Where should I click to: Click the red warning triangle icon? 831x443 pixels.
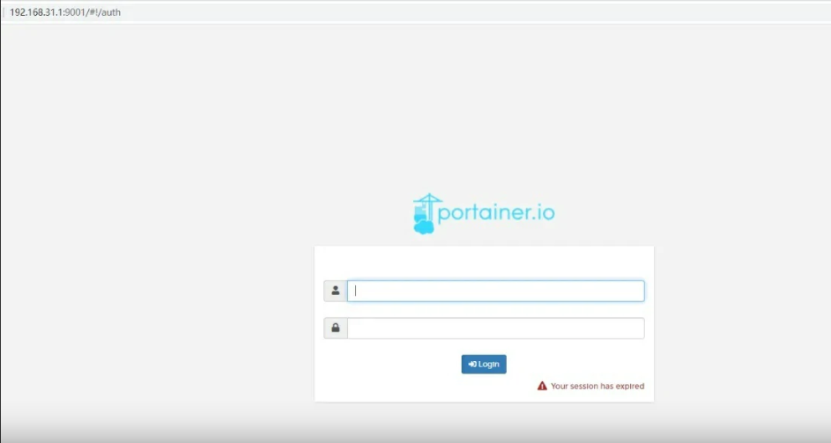click(x=542, y=386)
